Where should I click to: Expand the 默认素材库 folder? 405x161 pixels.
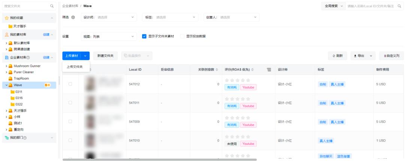6,43
